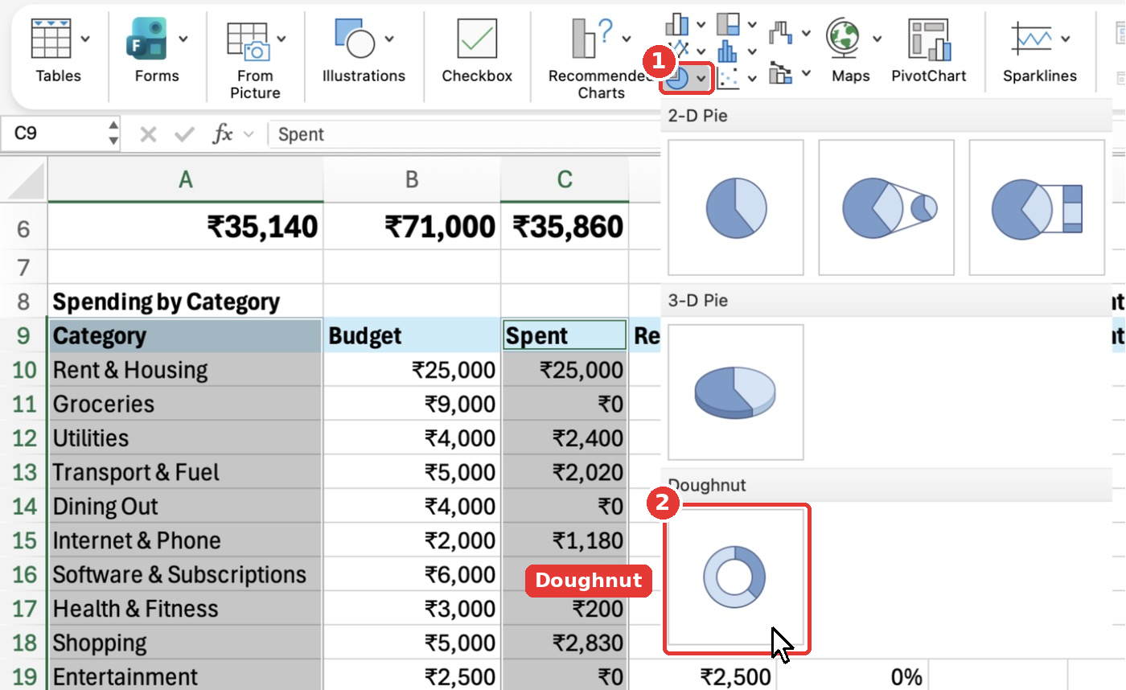Screen dimensions: 1126x690
Task: Click the Column chart icon
Action: (678, 23)
